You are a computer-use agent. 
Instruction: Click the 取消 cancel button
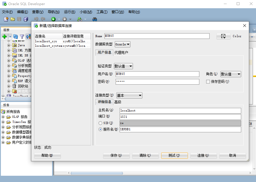pos(232,156)
